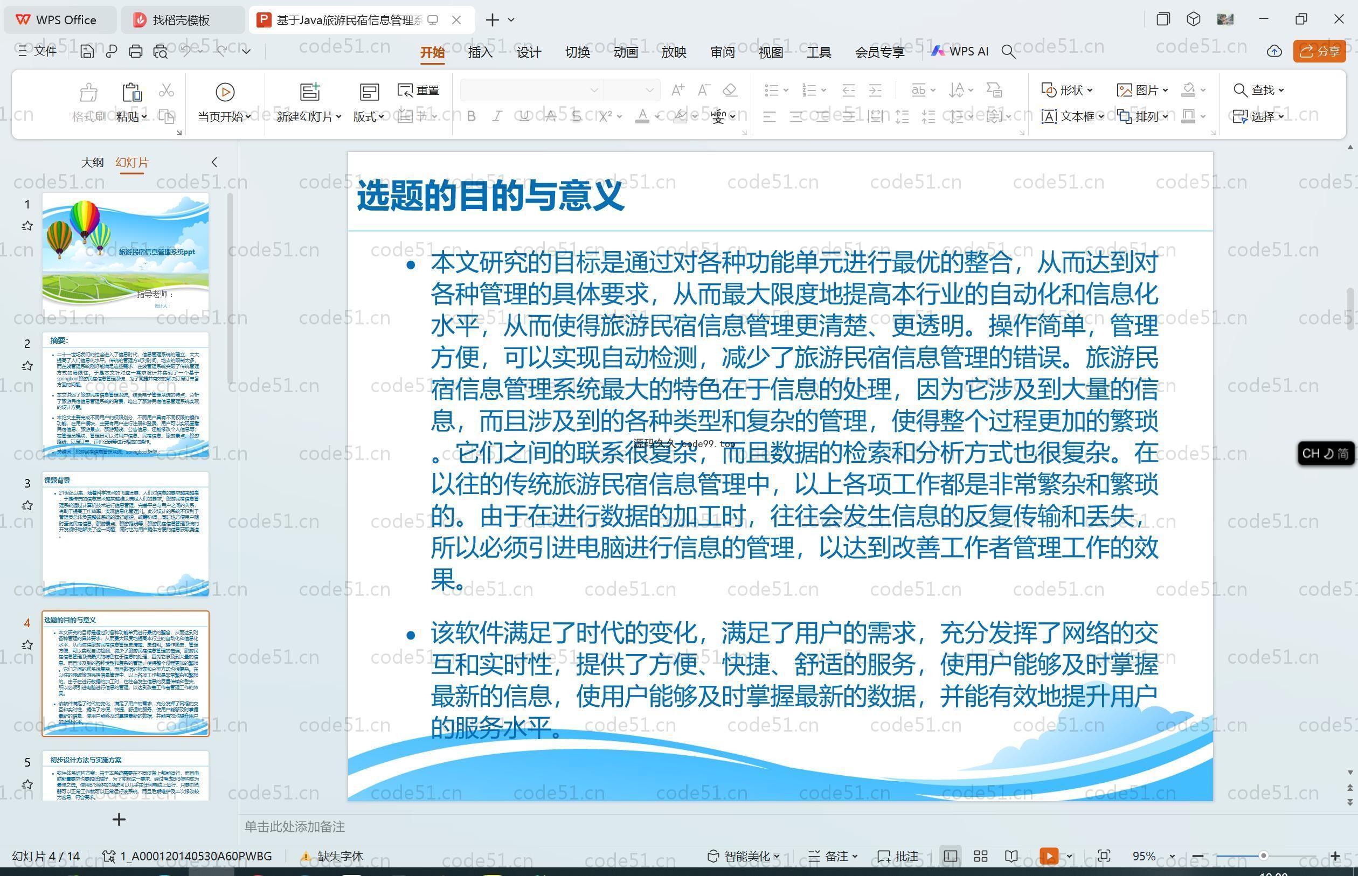
Task: Click the format painter 格式刷 icon
Action: click(x=88, y=92)
